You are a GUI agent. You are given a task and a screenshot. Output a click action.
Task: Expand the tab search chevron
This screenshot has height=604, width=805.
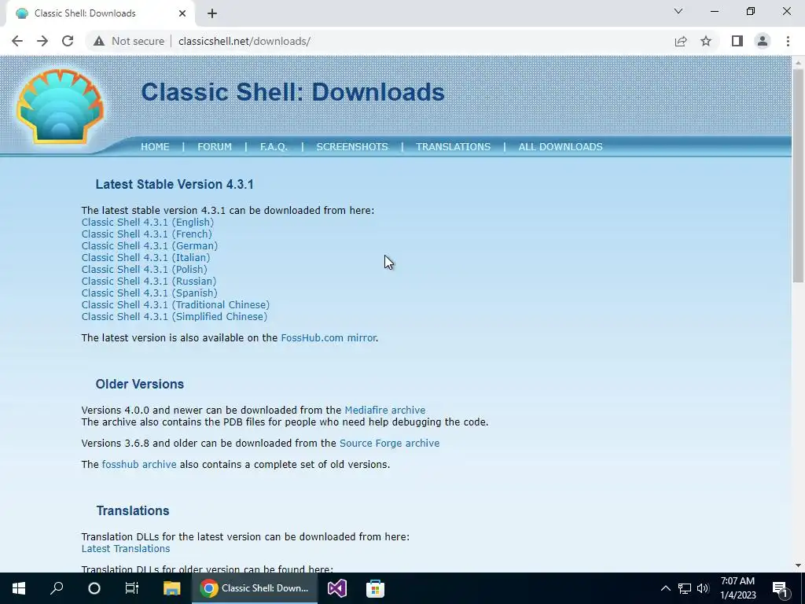pyautogui.click(x=678, y=11)
